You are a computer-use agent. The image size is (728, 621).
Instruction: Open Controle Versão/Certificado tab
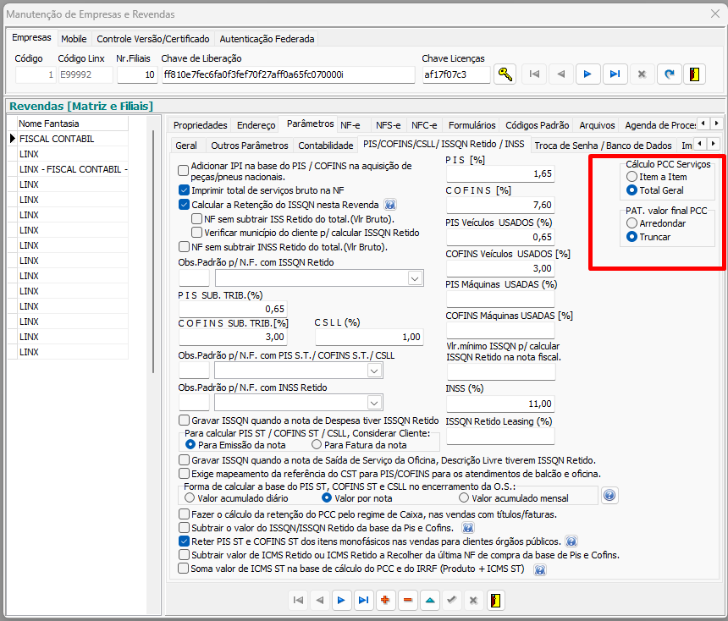[152, 39]
